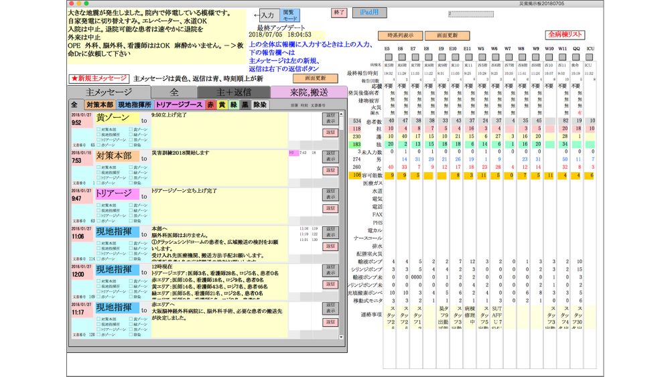Check 対策本部 in the 11:06 現地指揮 message
Screen dimensions: 670x377
pyautogui.click(x=98, y=243)
